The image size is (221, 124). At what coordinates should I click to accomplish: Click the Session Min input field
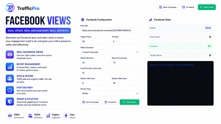pyautogui.click(x=95, y=83)
